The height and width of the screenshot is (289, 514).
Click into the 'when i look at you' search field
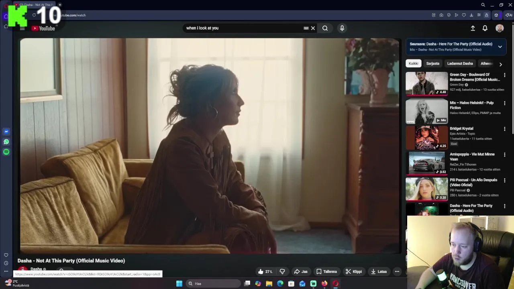(x=243, y=28)
